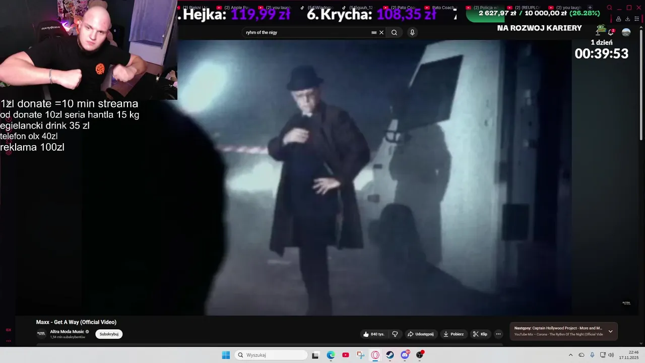Show hidden system tray icons
This screenshot has height=363, width=645.
(x=570, y=355)
